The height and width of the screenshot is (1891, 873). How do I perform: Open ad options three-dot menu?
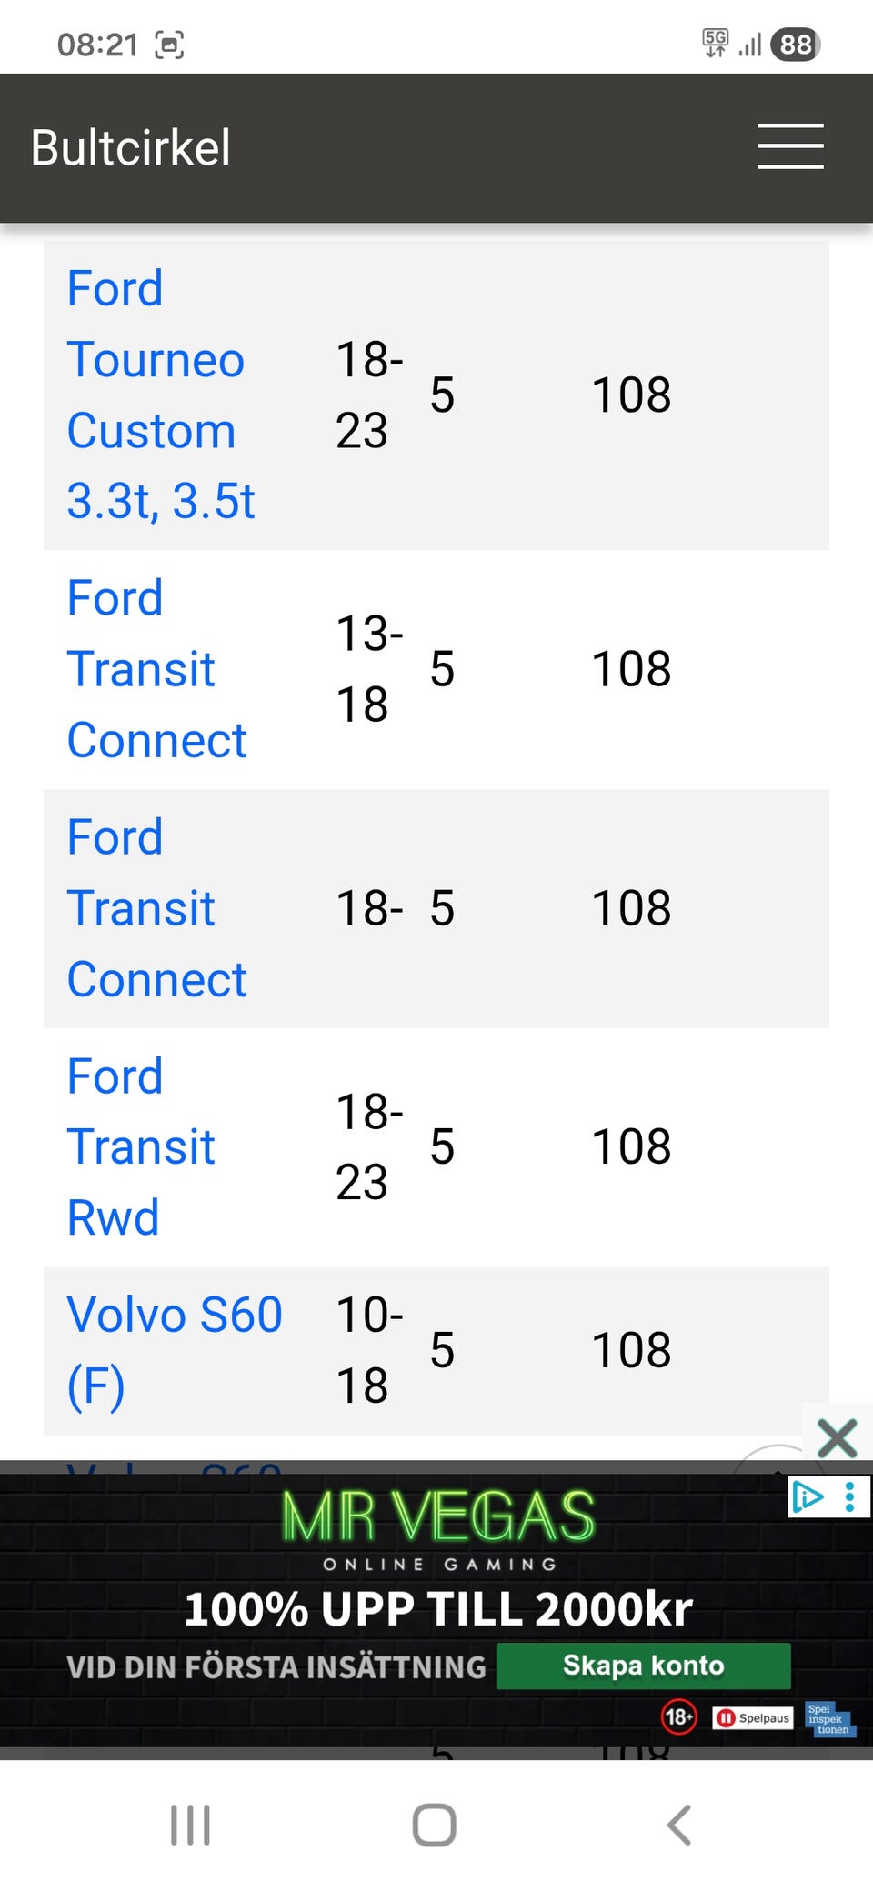click(x=849, y=1496)
